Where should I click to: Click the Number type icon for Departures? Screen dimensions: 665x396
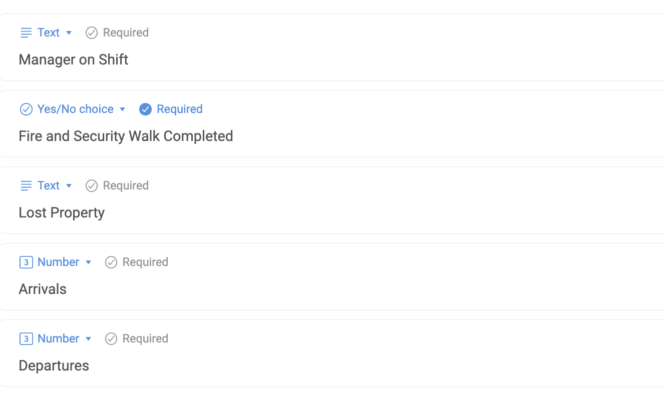26,339
